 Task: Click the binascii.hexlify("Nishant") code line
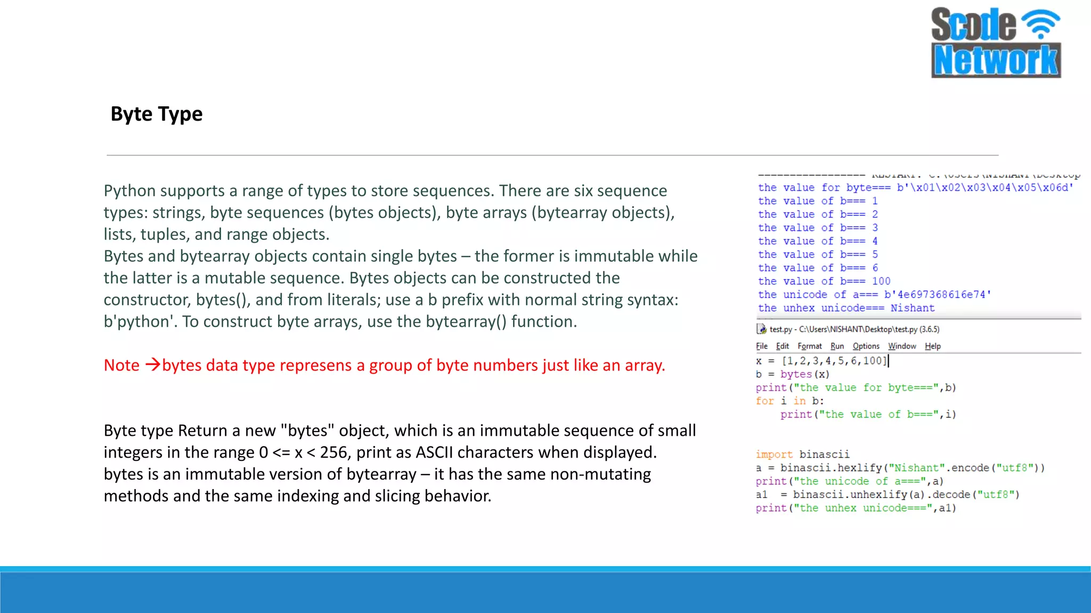900,468
